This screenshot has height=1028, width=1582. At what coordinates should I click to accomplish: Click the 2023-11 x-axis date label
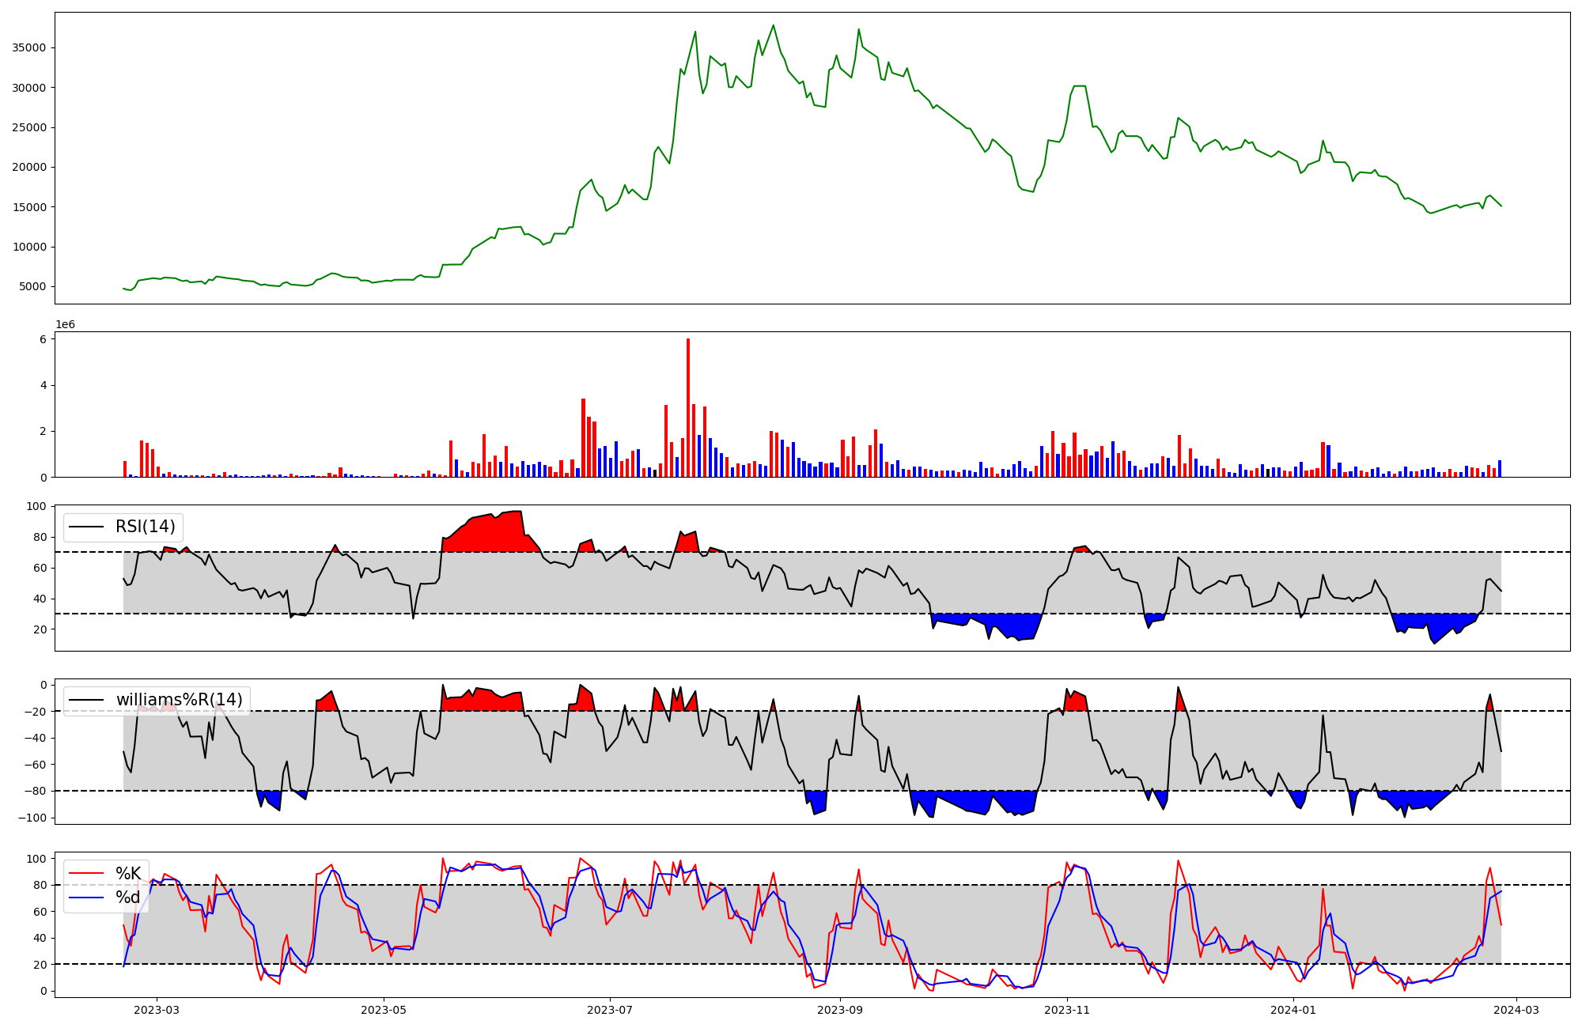pyautogui.click(x=1067, y=1010)
